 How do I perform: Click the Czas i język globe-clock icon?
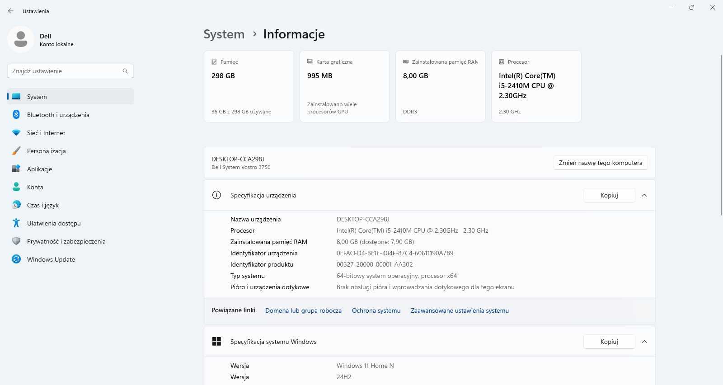(x=16, y=205)
